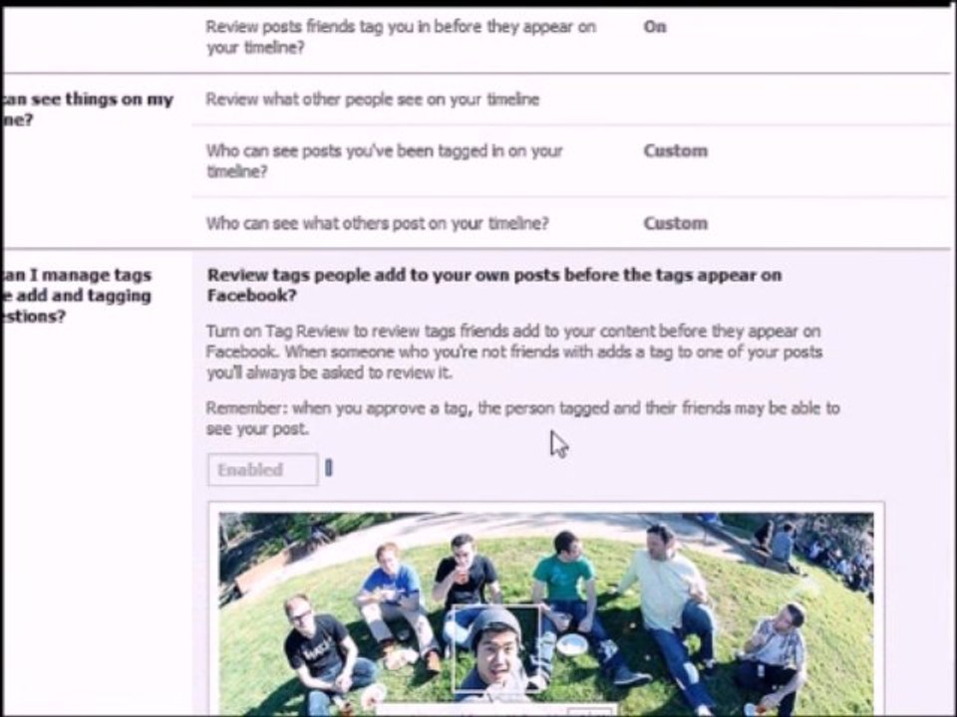Click the 'can see things on my' section label
Image resolution: width=957 pixels, height=717 pixels.
click(x=89, y=110)
